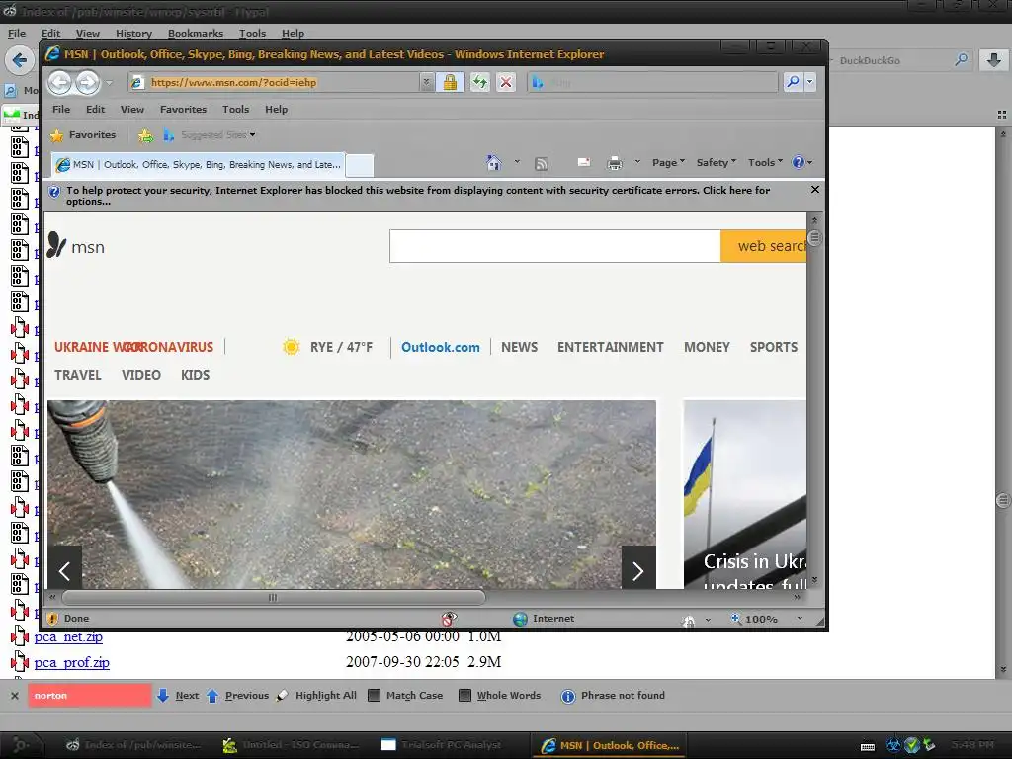1012x759 pixels.
Task: Click the MSN butterfly logo
Action: (56, 245)
